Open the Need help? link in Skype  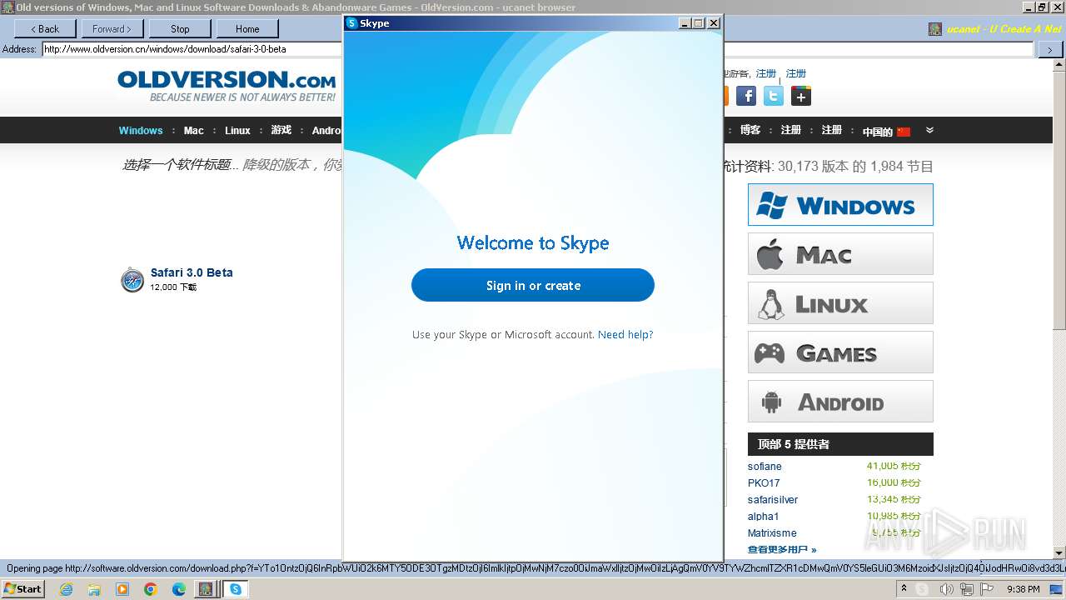coord(625,334)
